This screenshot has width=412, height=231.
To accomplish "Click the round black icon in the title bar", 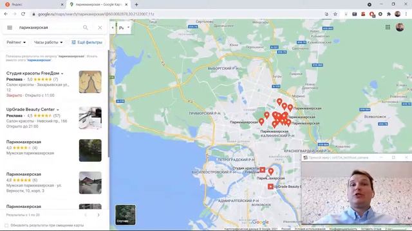I will 369,4.
